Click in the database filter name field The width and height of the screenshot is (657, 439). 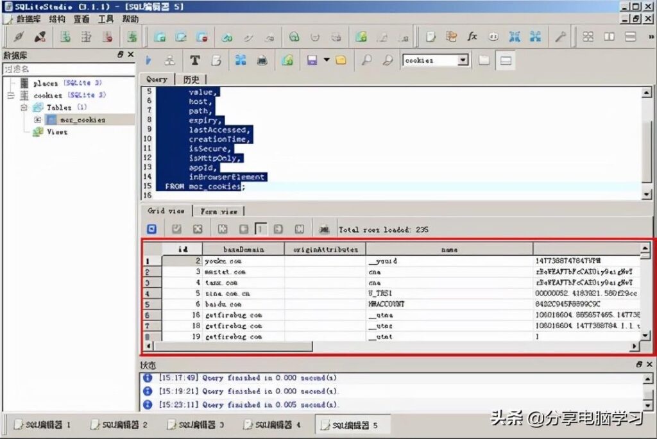coord(69,69)
